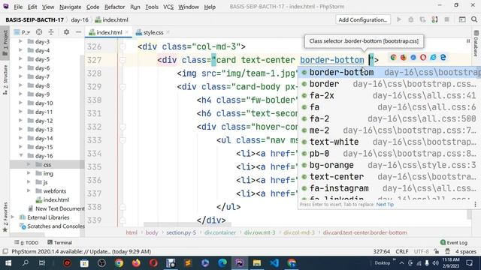Expand External Libraries node
Image resolution: width=481 pixels, height=270 pixels.
(x=13, y=217)
